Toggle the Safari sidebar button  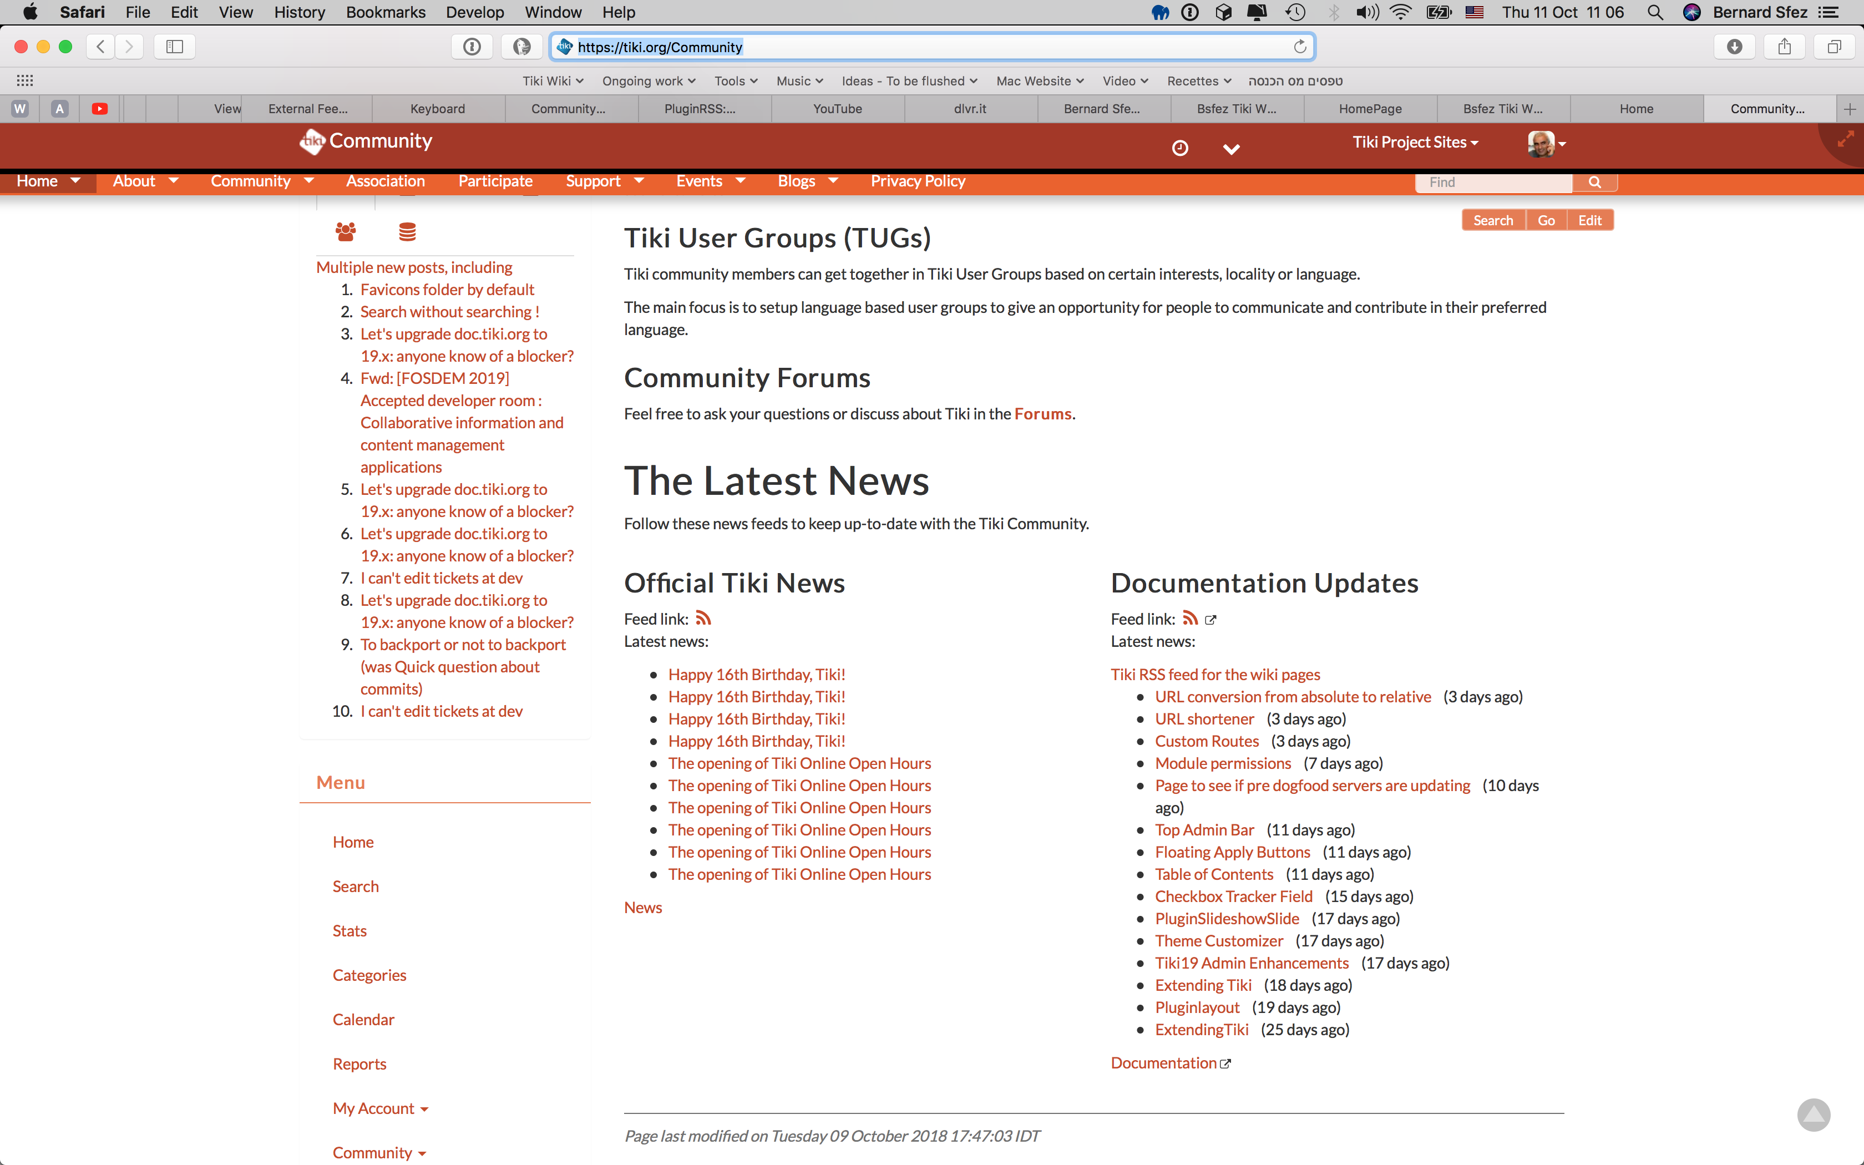175,46
